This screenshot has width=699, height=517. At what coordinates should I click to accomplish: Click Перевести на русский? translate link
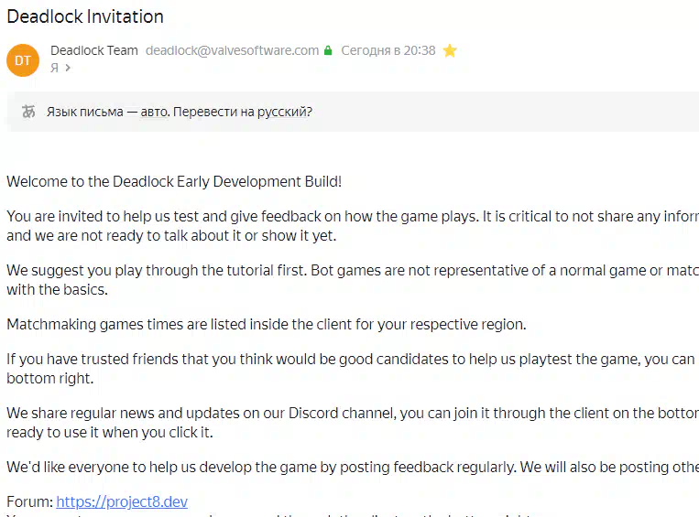pos(243,112)
